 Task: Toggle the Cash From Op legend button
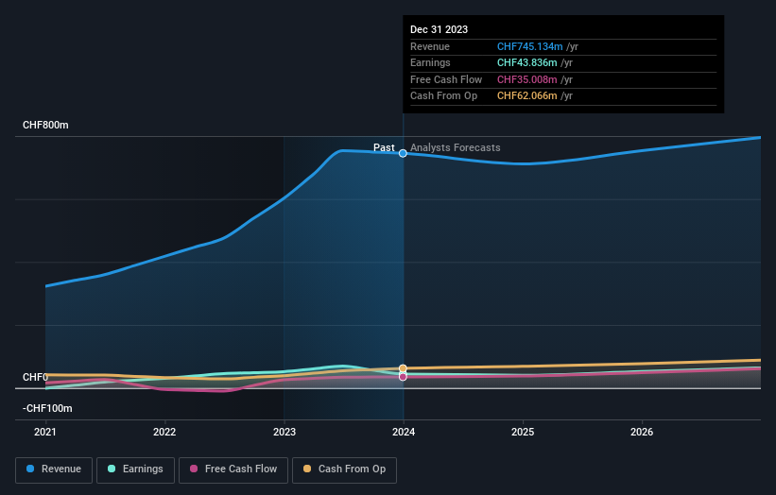(344, 469)
